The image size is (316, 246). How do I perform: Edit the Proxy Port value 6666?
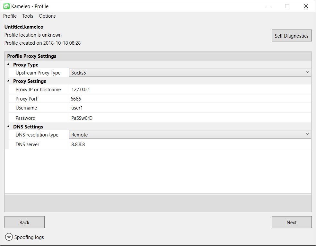pos(190,99)
